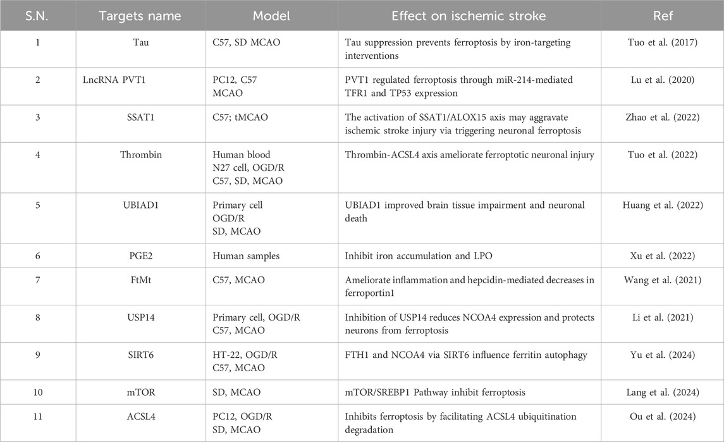Open the Tuo et al. (2022) citation

[663, 155]
